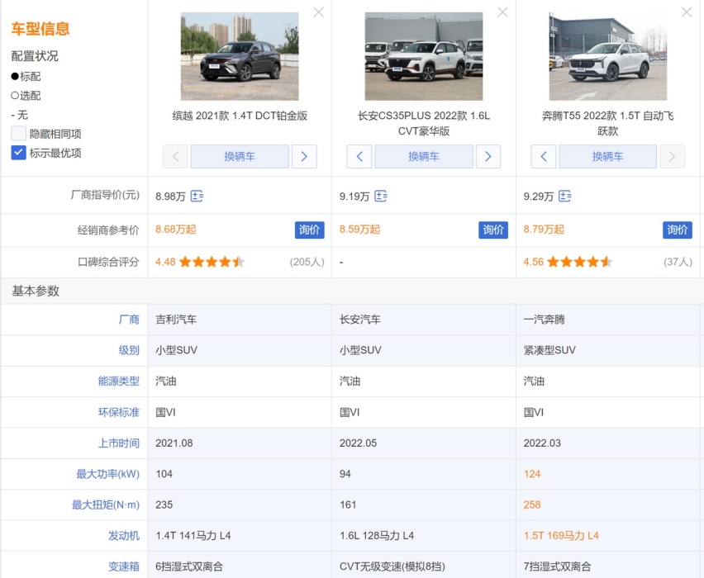Remove 奔腾T55 from the comparison with its close icon
This screenshot has height=578, width=704.
click(687, 12)
